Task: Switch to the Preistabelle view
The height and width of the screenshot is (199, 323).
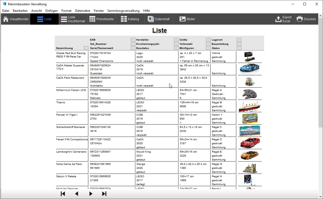Action: [101, 19]
